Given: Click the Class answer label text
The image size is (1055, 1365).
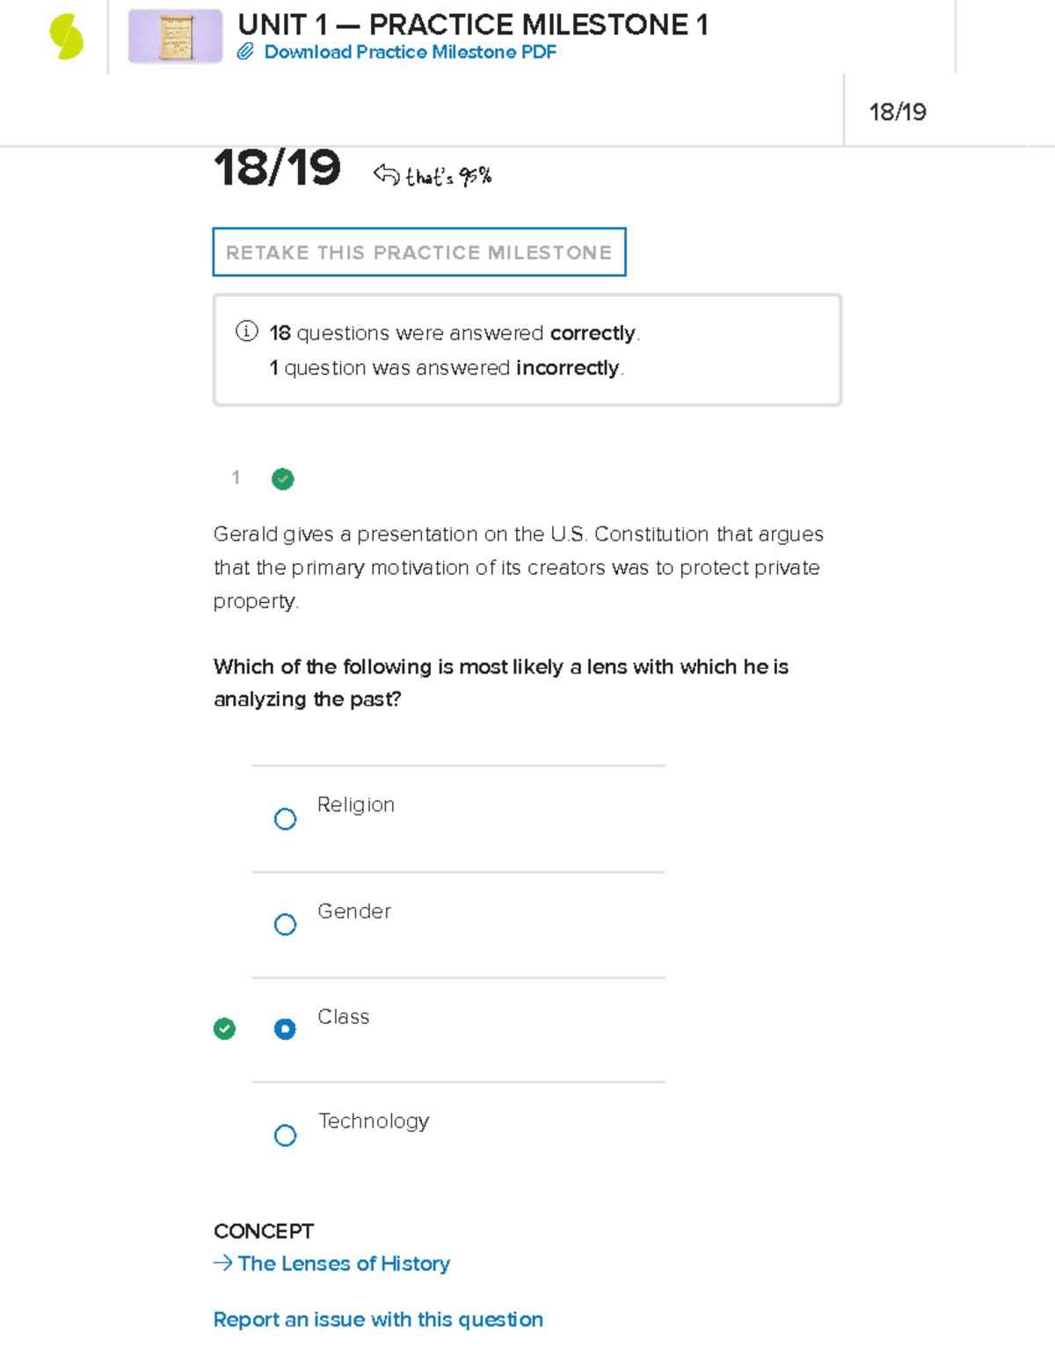Looking at the screenshot, I should pyautogui.click(x=343, y=1017).
